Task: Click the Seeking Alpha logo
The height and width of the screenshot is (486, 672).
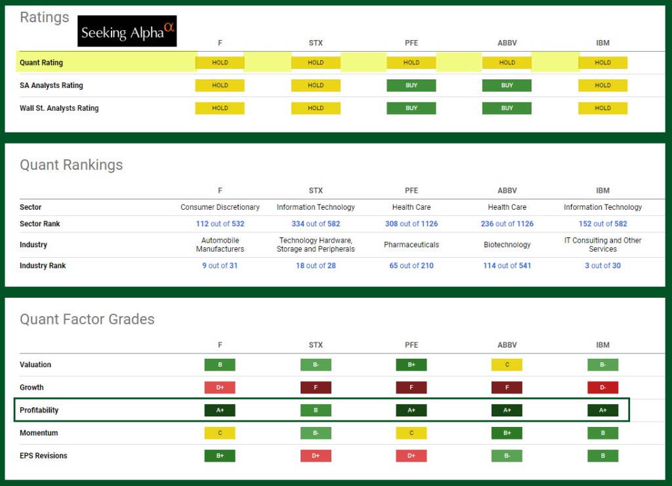Action: 127,31
